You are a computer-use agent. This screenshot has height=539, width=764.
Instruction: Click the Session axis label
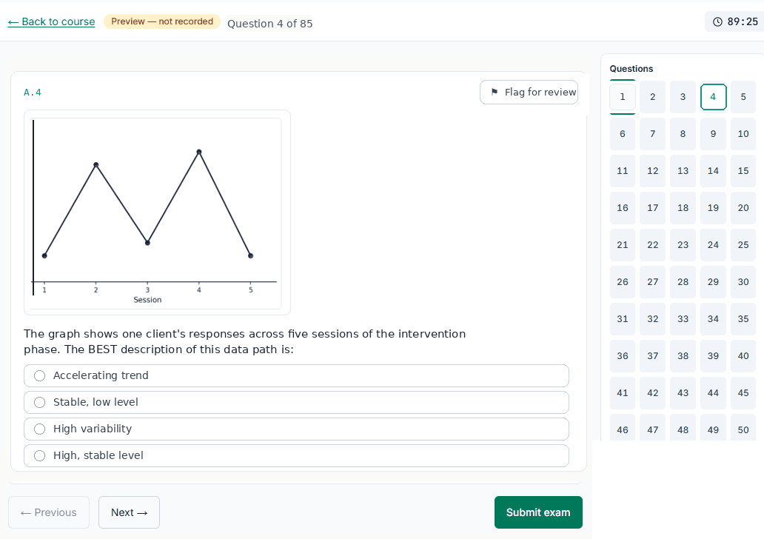click(147, 300)
